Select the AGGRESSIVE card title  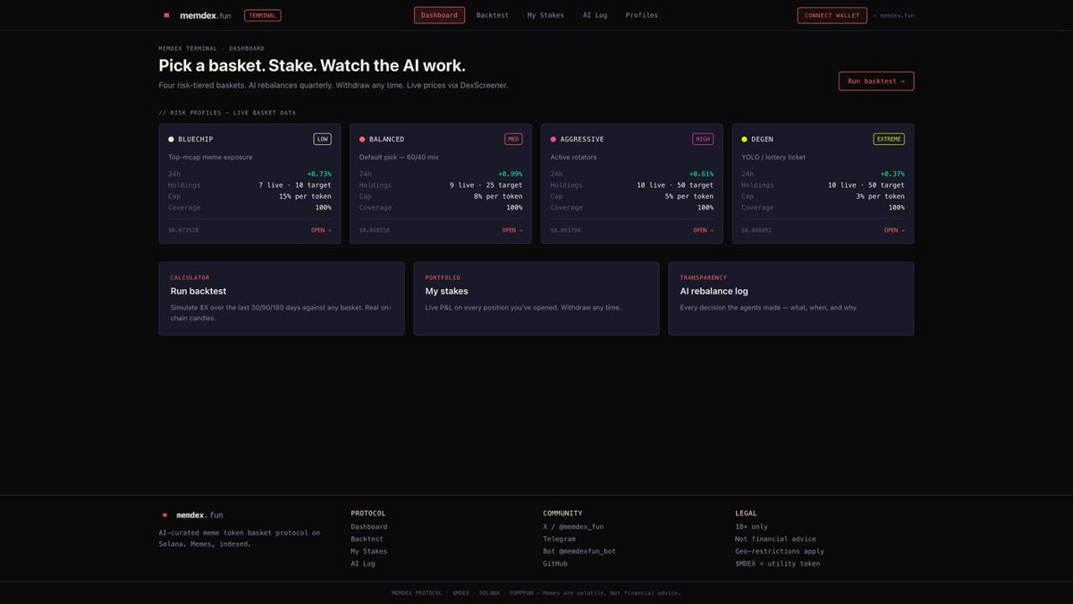point(582,140)
